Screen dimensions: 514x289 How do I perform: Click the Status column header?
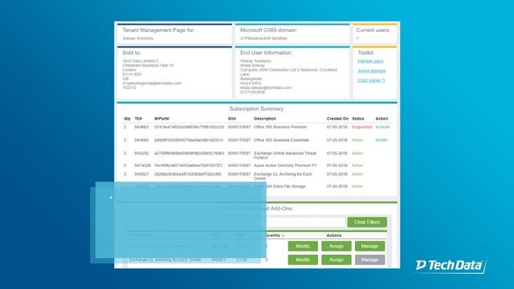[358, 119]
